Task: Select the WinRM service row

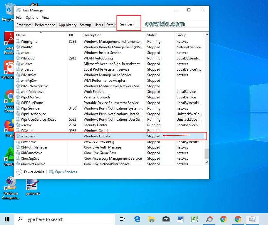Action: pos(109,47)
